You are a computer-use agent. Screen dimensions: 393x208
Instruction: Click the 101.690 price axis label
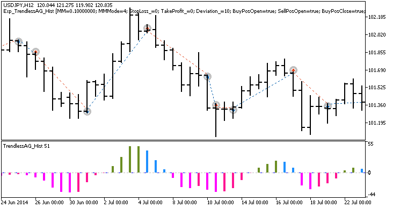(377, 70)
